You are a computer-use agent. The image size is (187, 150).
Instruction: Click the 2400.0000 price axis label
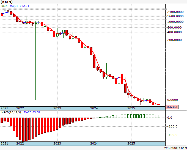pos(175,12)
